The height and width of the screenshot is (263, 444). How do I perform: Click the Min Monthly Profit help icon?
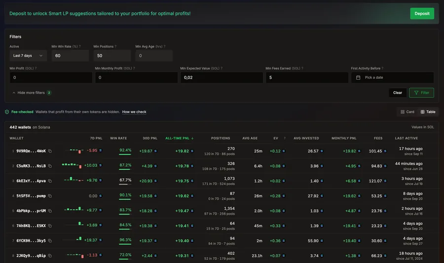(x=134, y=68)
